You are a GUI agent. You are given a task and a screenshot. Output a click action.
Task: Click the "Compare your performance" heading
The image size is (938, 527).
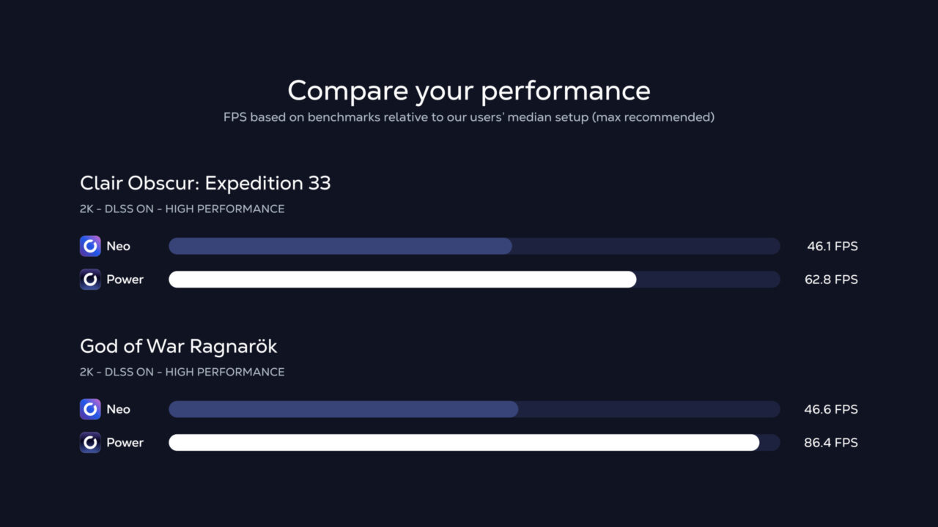(x=469, y=91)
